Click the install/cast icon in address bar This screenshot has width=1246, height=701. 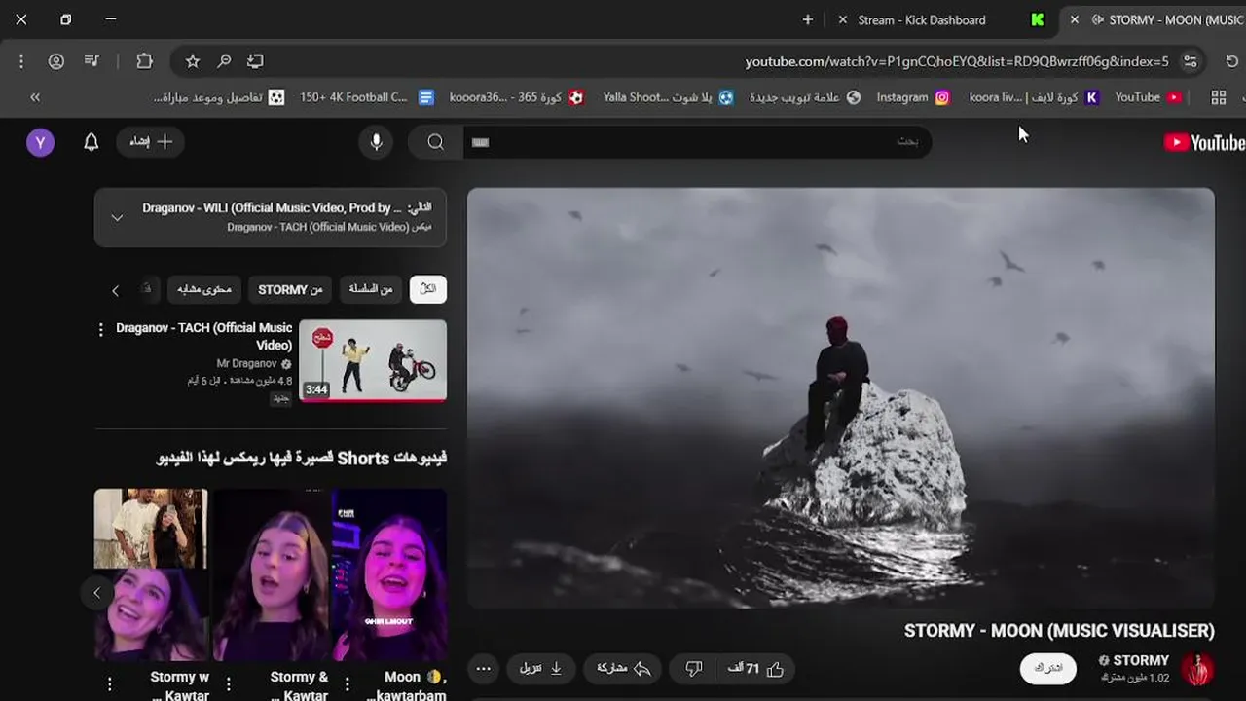[x=255, y=61]
